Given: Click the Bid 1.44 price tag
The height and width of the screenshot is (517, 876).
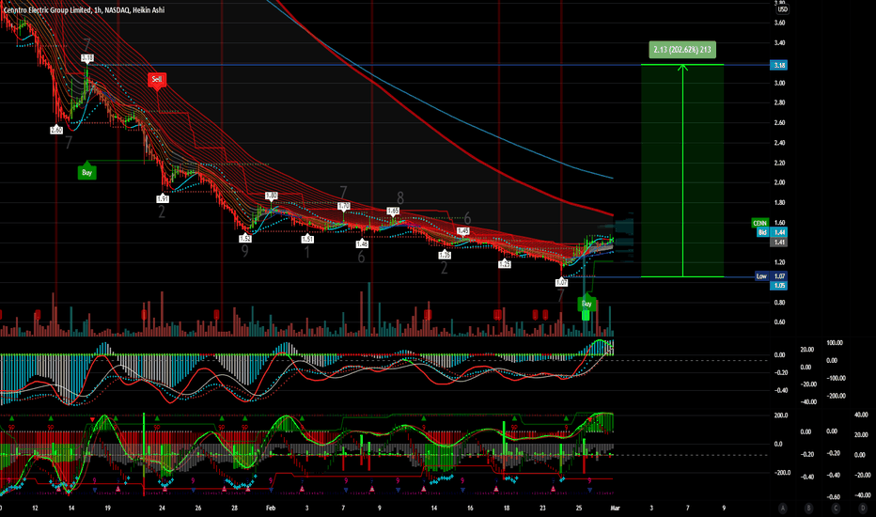Looking at the screenshot, I should pos(772,232).
